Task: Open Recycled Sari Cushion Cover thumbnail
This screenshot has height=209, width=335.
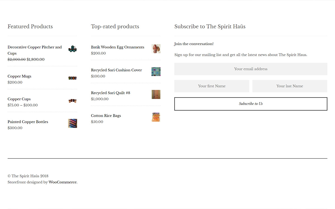Action: (x=156, y=72)
